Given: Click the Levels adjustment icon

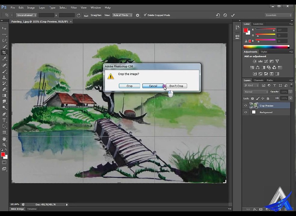Looking at the screenshot, I should [x=260, y=61].
